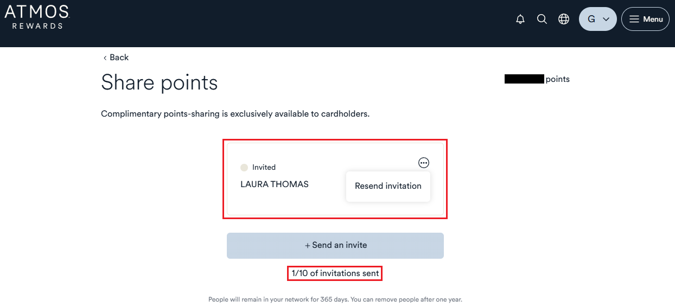Click the plus icon on Send an invite
Screen dimensions: 675x307
[x=308, y=246]
